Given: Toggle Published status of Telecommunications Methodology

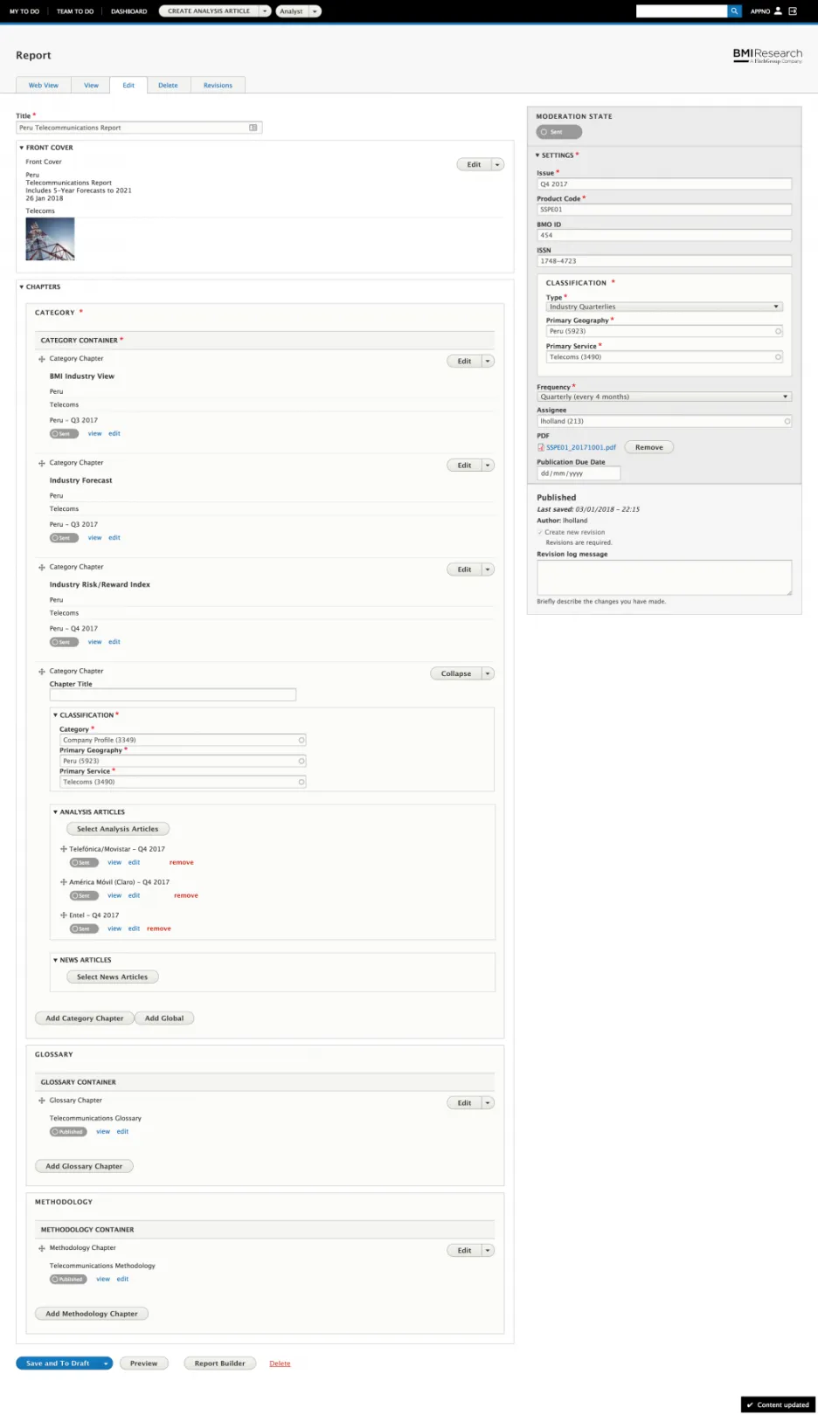Looking at the screenshot, I should coord(68,1279).
